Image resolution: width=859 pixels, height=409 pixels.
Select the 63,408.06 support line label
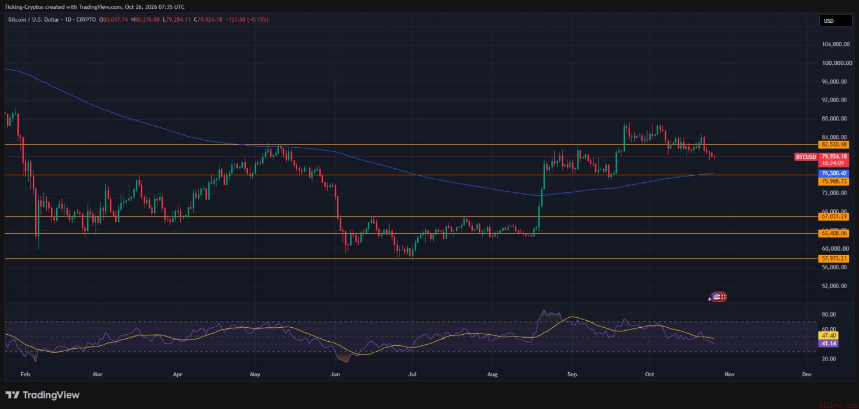pos(834,233)
